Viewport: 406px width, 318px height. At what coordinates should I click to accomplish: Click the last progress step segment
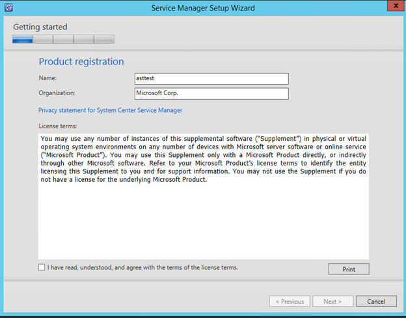point(104,39)
